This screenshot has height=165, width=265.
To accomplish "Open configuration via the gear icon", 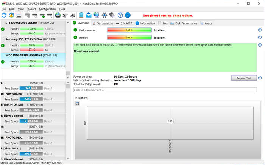I will 104,15.
